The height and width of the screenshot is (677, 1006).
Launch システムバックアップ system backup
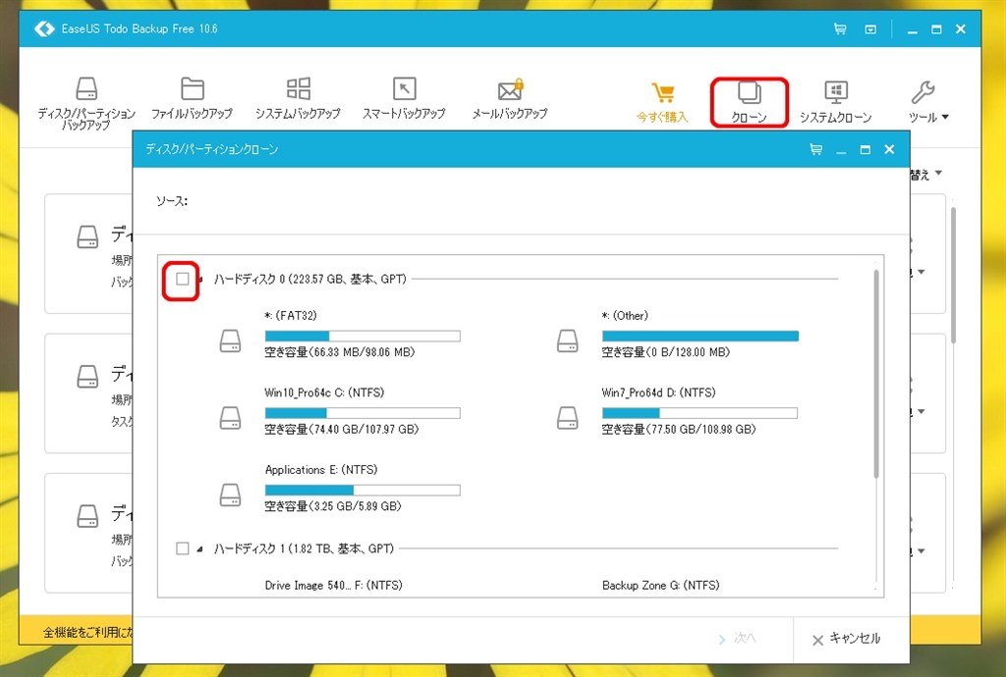pos(298,99)
